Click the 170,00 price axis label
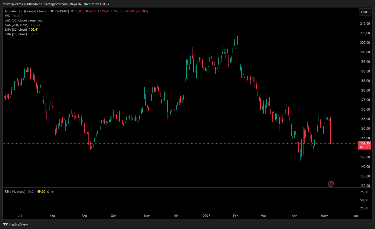The image size is (375, 229). [x=365, y=110]
